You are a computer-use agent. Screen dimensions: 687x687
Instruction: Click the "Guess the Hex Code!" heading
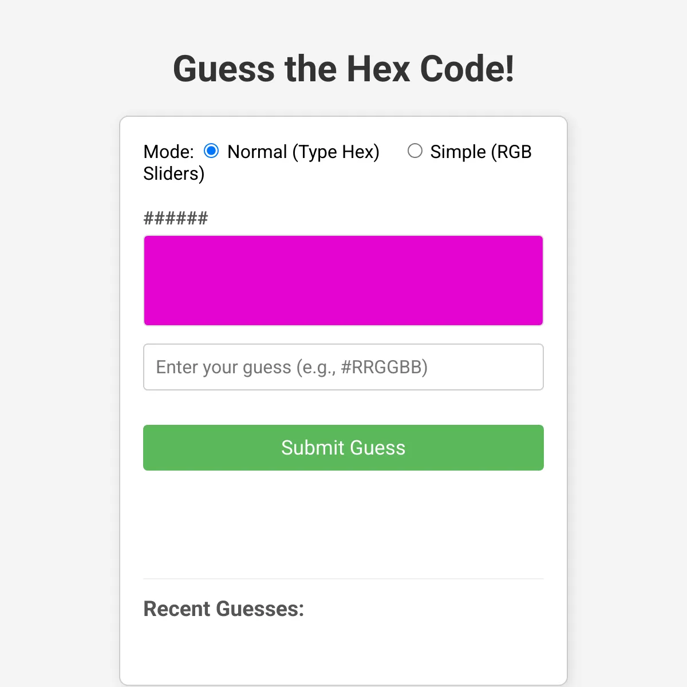pyautogui.click(x=343, y=69)
